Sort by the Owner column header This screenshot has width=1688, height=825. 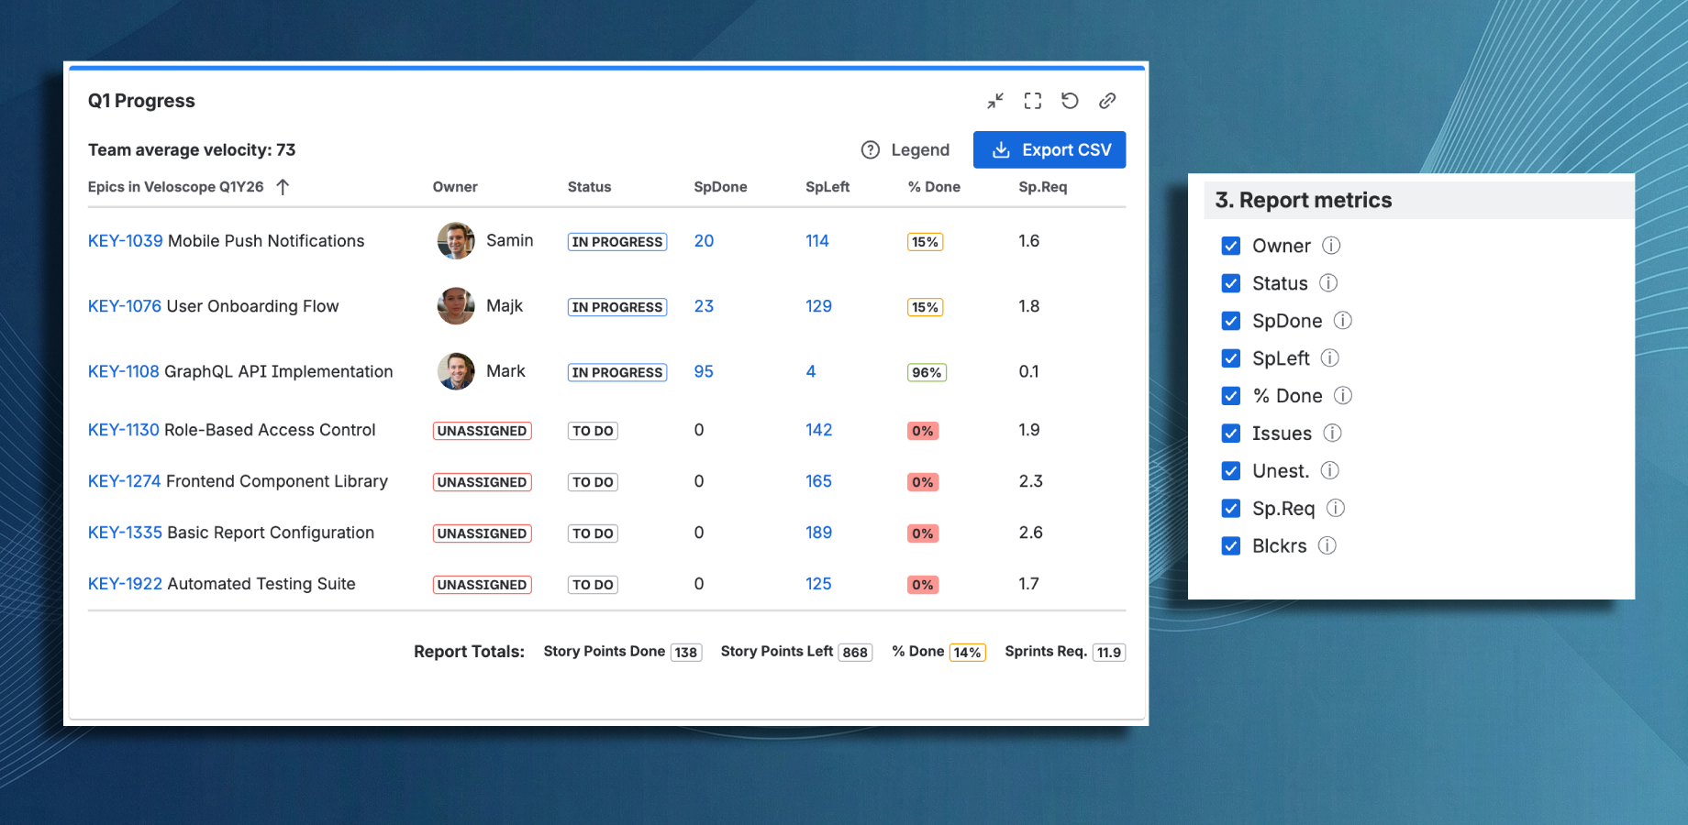pos(455,187)
